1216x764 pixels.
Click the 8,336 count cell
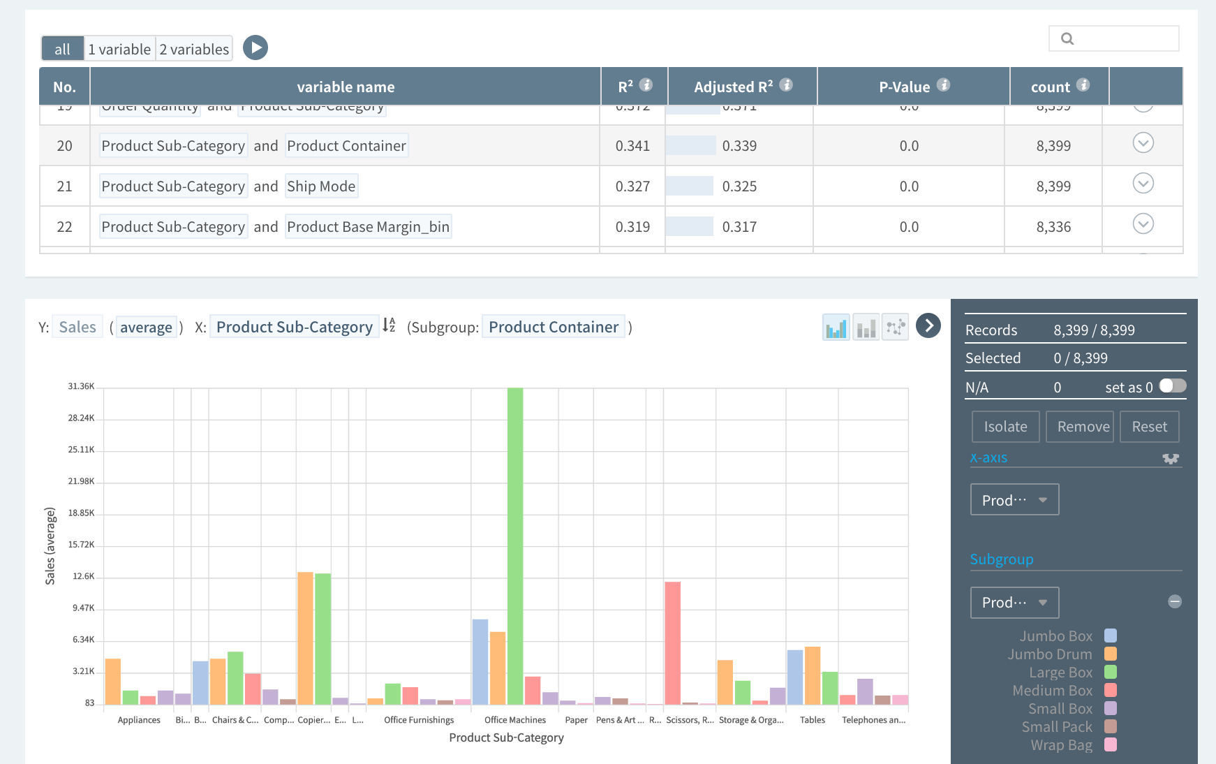(1053, 227)
